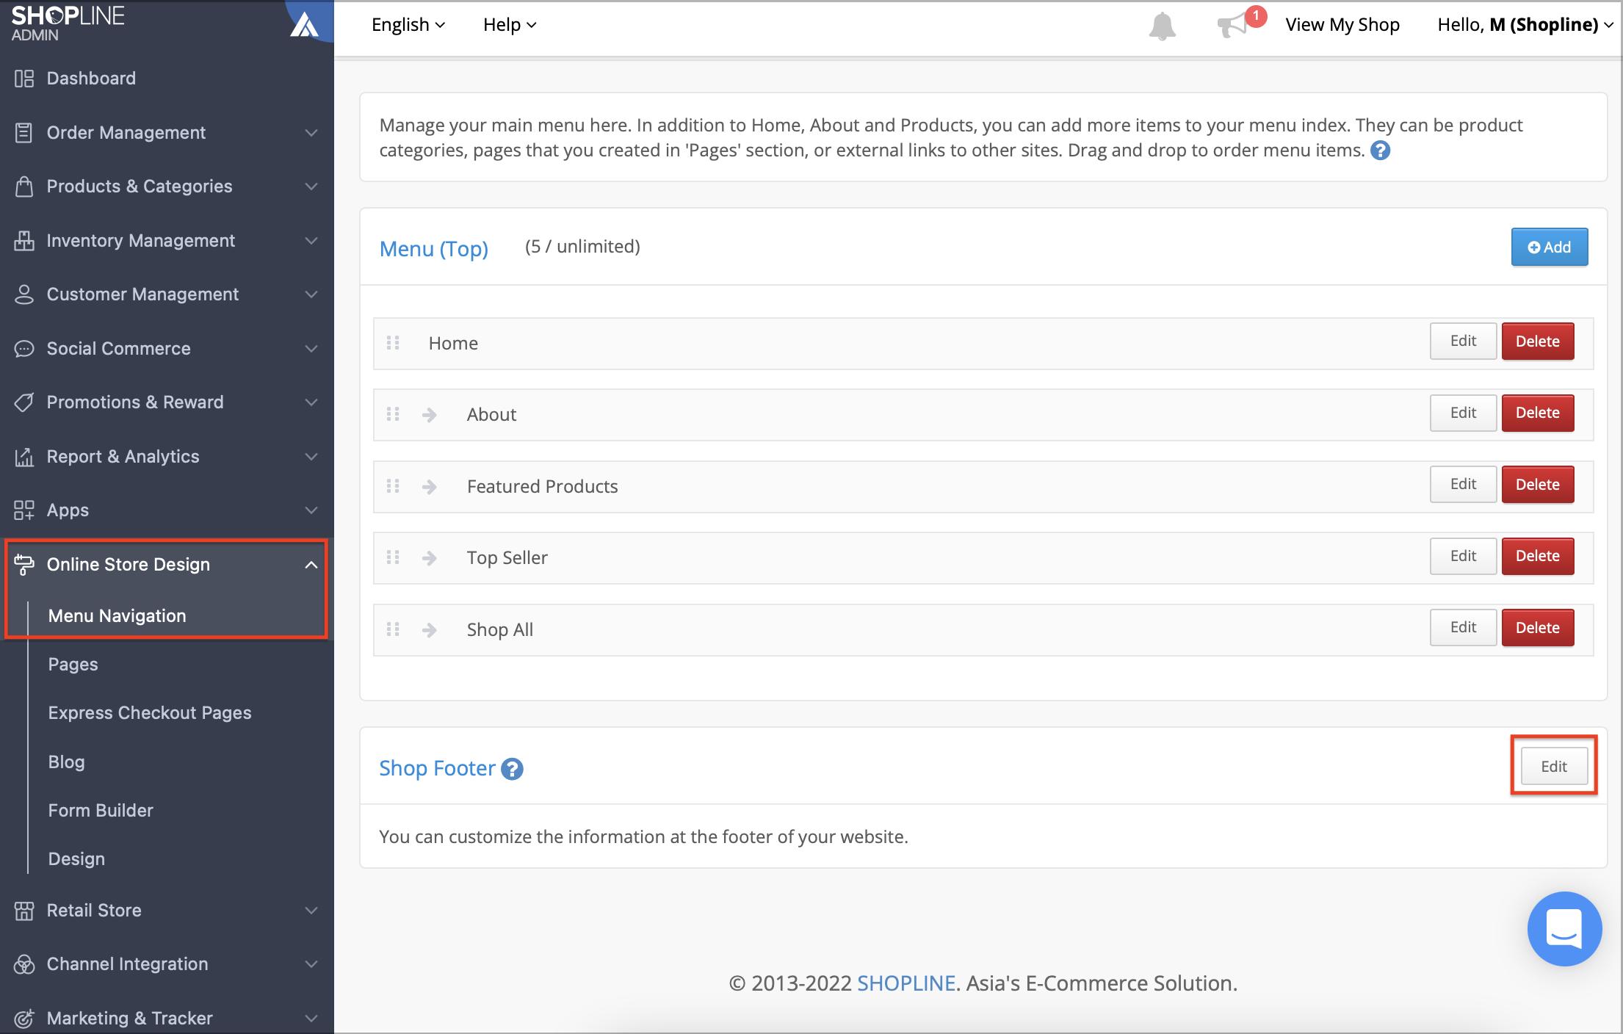This screenshot has width=1623, height=1034.
Task: Delete the Home menu item
Action: pyautogui.click(x=1538, y=341)
